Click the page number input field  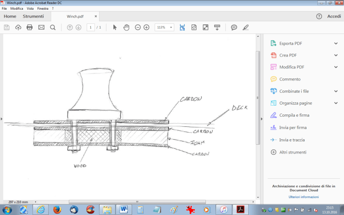pos(91,28)
